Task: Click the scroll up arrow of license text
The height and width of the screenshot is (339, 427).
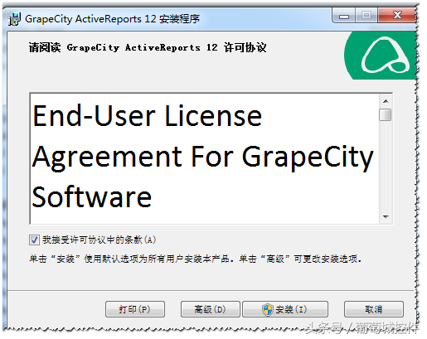Action: 386,101
